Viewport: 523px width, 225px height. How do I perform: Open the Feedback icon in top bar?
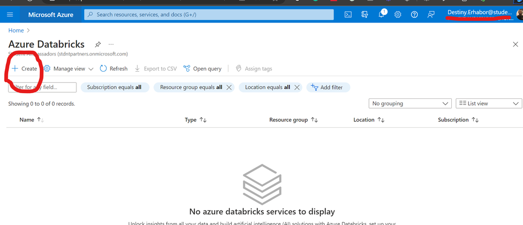431,15
